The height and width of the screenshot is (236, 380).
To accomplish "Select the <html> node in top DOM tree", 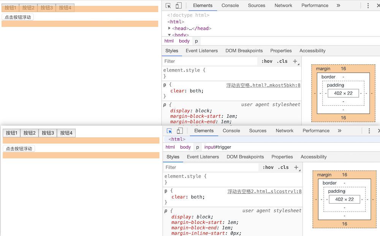I will pyautogui.click(x=176, y=22).
